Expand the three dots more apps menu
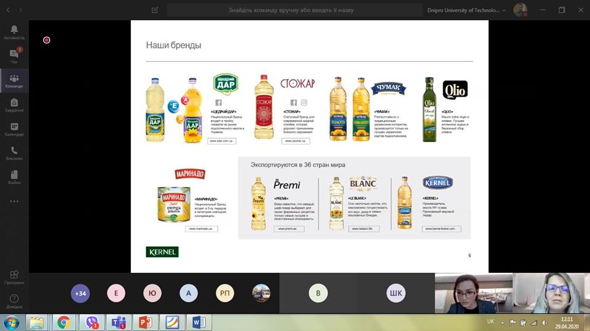This screenshot has width=590, height=331. coord(14,201)
